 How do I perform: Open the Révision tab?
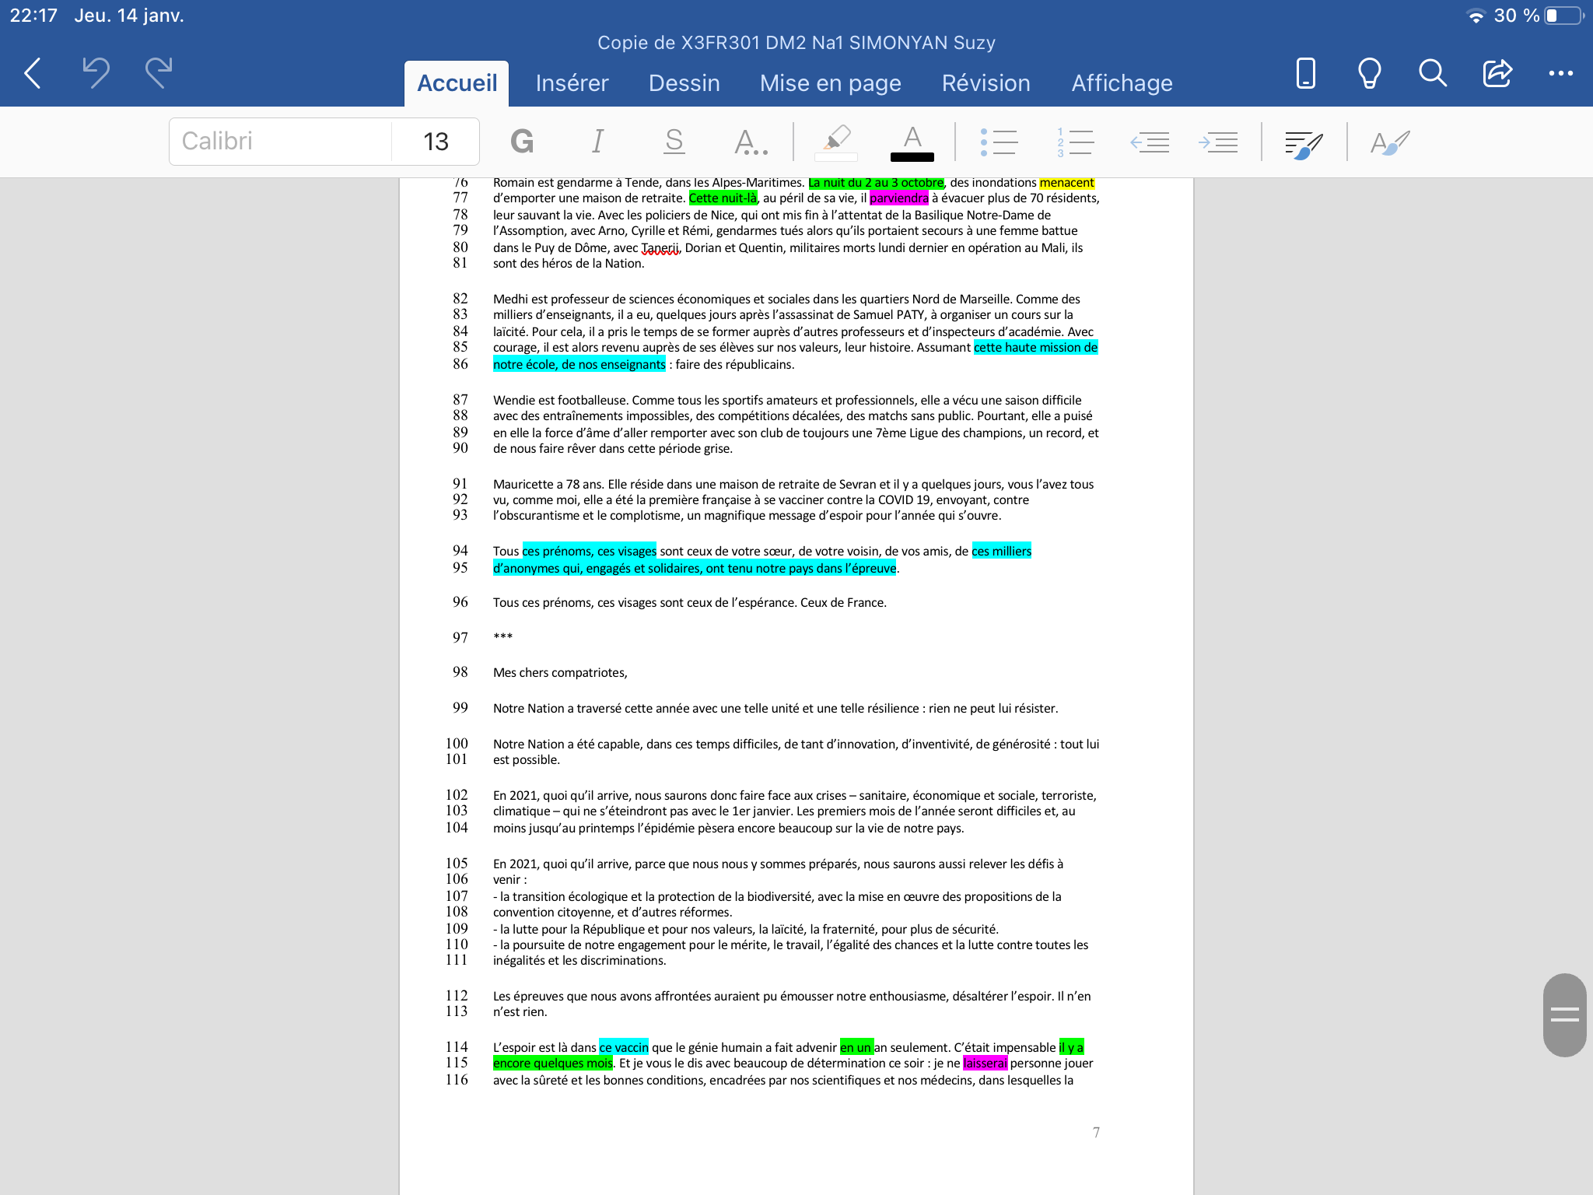click(x=986, y=83)
